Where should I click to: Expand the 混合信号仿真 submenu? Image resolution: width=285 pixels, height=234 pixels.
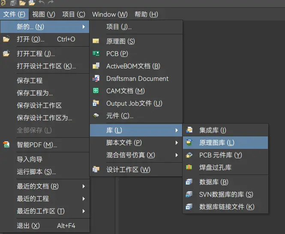pyautogui.click(x=177, y=155)
